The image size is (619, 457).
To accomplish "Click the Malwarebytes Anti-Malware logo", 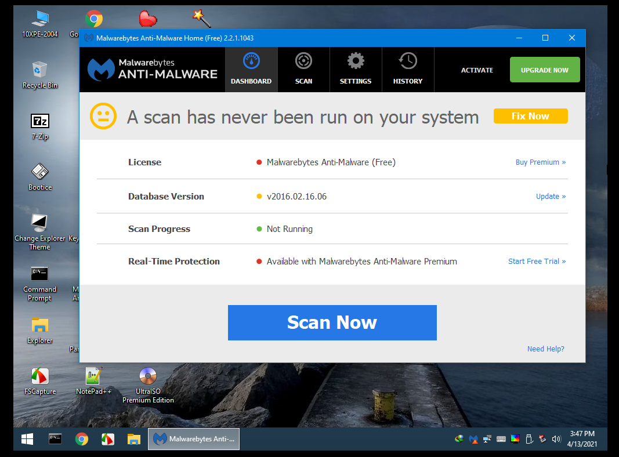I will (x=153, y=69).
